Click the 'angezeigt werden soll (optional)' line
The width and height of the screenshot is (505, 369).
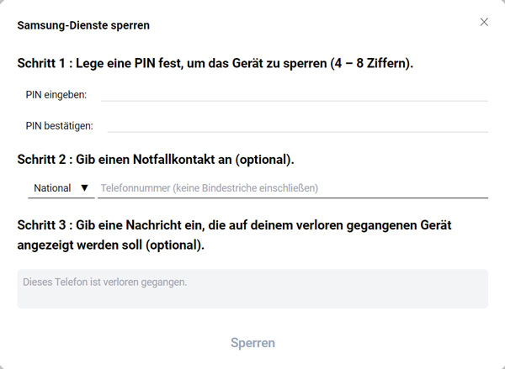(110, 245)
